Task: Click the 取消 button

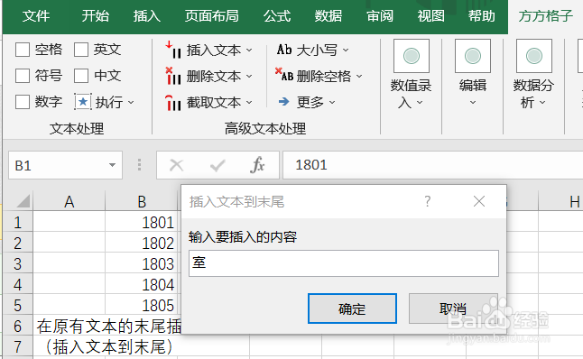Action: [453, 308]
